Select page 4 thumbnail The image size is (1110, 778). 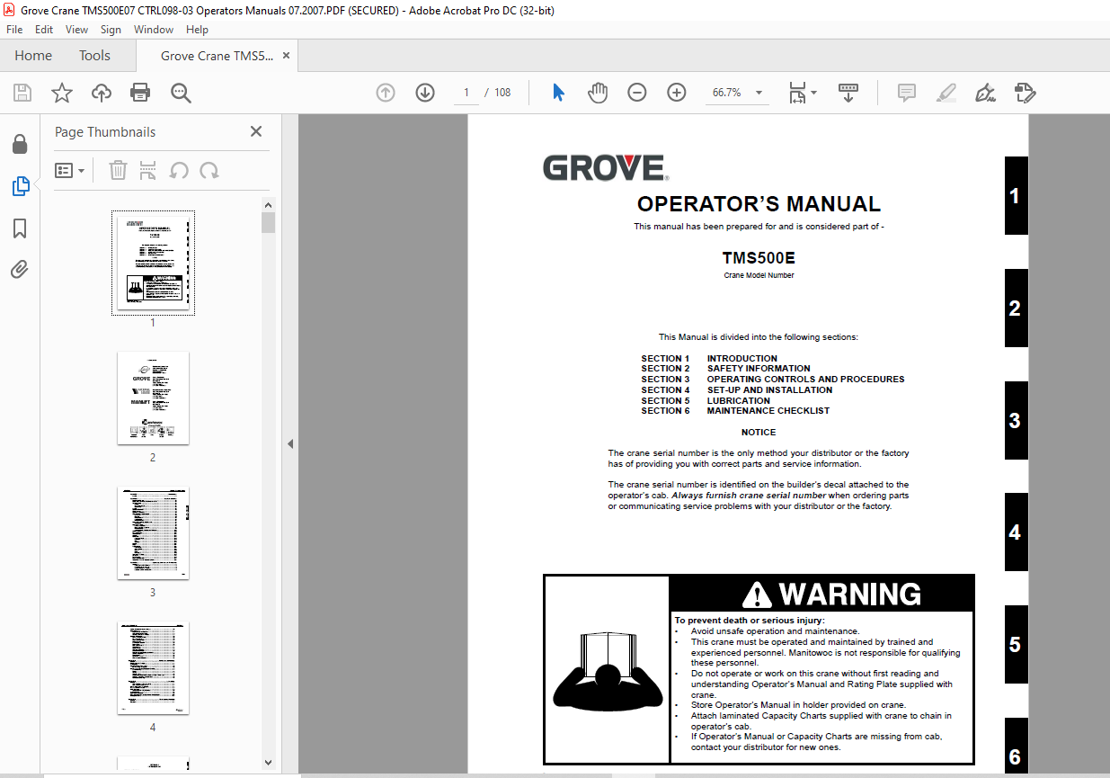pyautogui.click(x=153, y=668)
